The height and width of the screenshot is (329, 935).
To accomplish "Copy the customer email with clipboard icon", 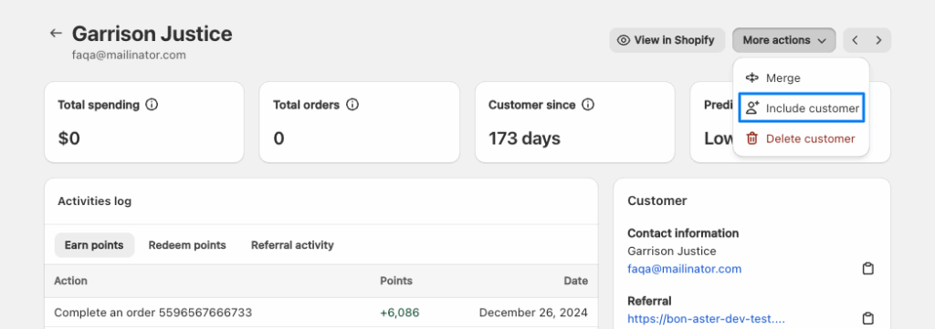I will pyautogui.click(x=868, y=269).
